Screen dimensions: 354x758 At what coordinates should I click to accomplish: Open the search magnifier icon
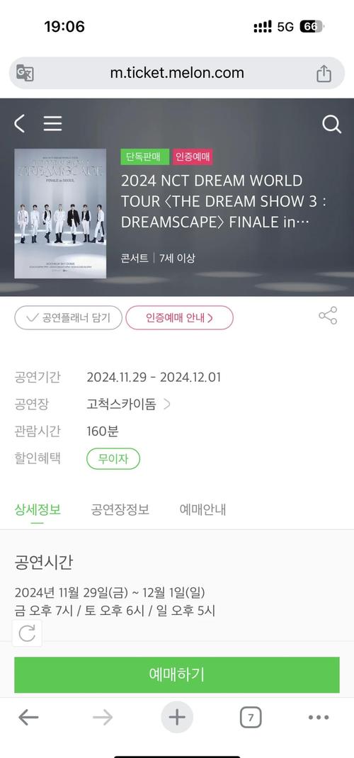coord(332,124)
